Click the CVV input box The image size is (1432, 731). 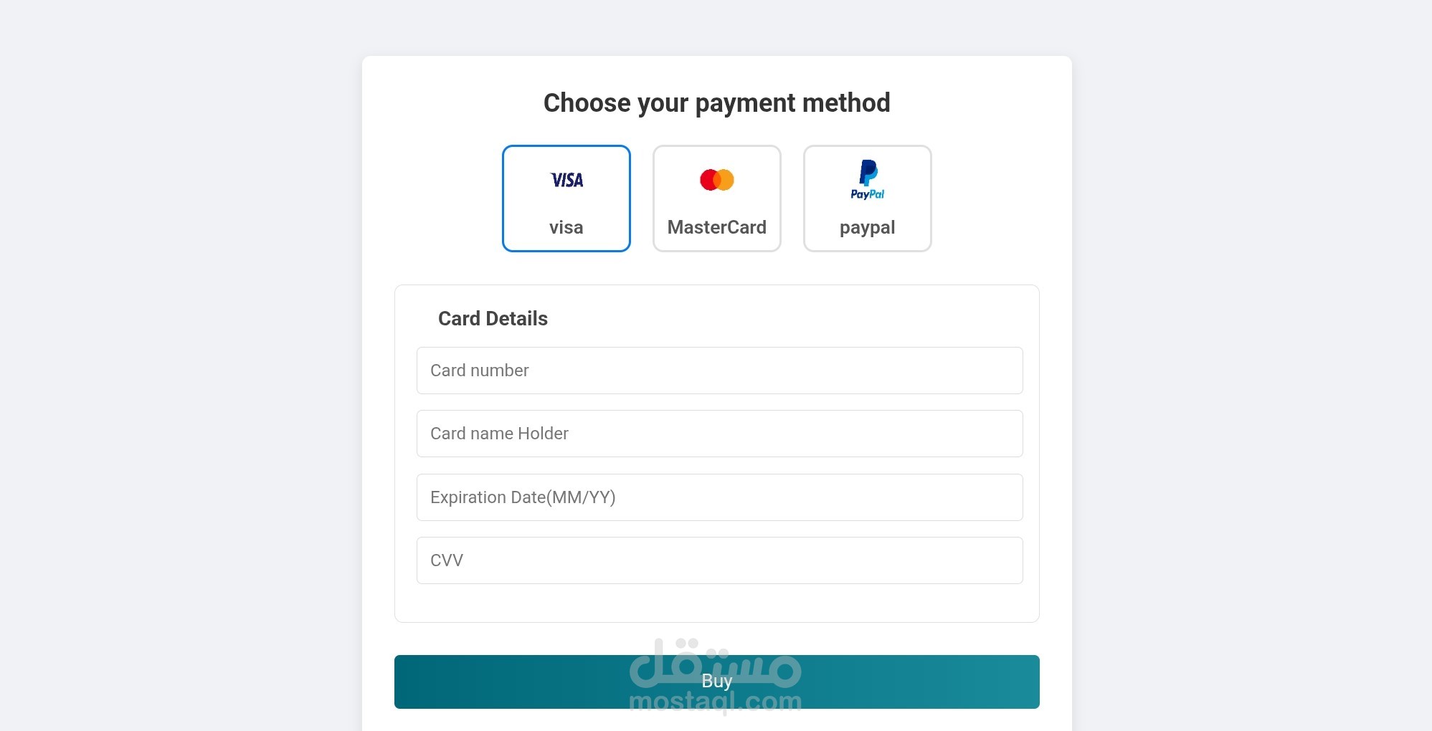[x=720, y=560]
